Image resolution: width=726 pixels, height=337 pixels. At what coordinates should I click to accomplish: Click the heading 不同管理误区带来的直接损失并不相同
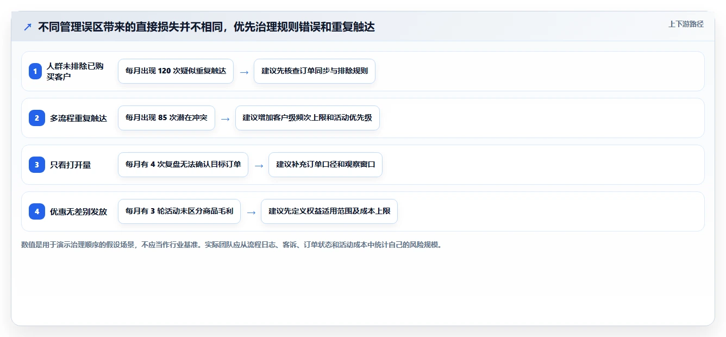pyautogui.click(x=206, y=27)
